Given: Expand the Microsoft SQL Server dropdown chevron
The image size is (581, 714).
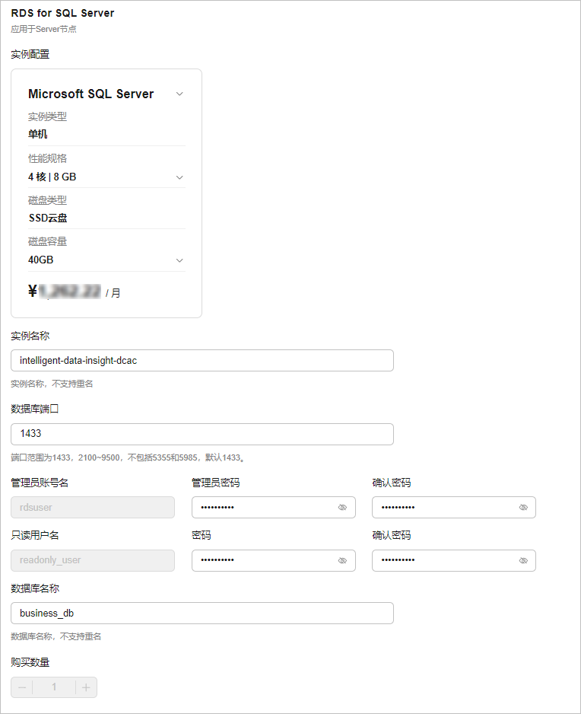Looking at the screenshot, I should coord(179,94).
